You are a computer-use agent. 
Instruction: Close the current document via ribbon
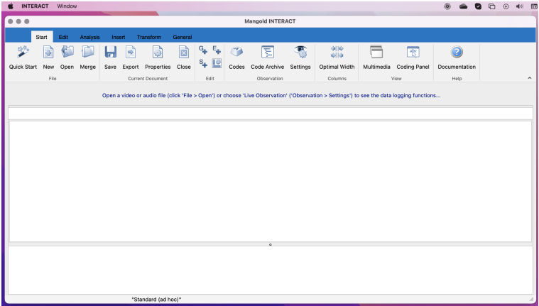[x=183, y=58]
